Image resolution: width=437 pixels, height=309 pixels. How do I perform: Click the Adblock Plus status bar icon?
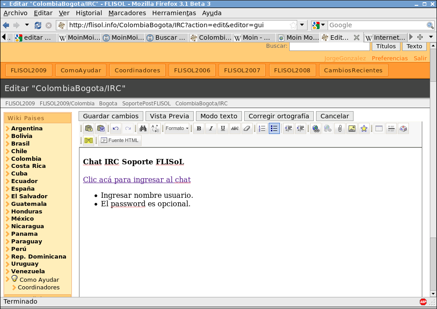[x=423, y=302]
